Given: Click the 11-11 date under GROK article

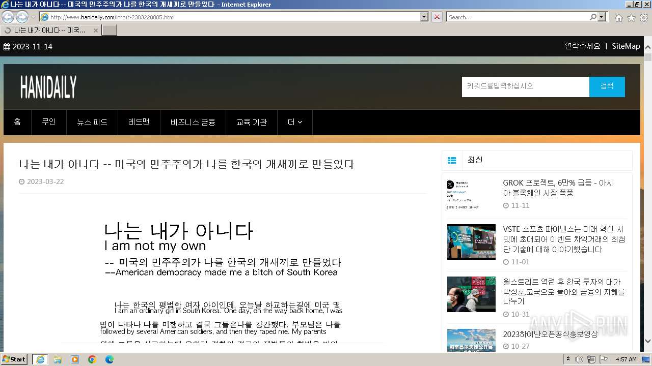Looking at the screenshot, I should click(x=520, y=206).
